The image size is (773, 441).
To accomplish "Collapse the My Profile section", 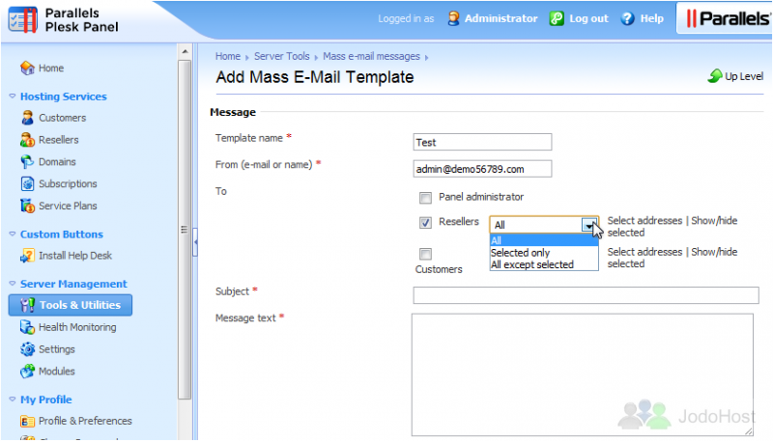I will click(13, 400).
